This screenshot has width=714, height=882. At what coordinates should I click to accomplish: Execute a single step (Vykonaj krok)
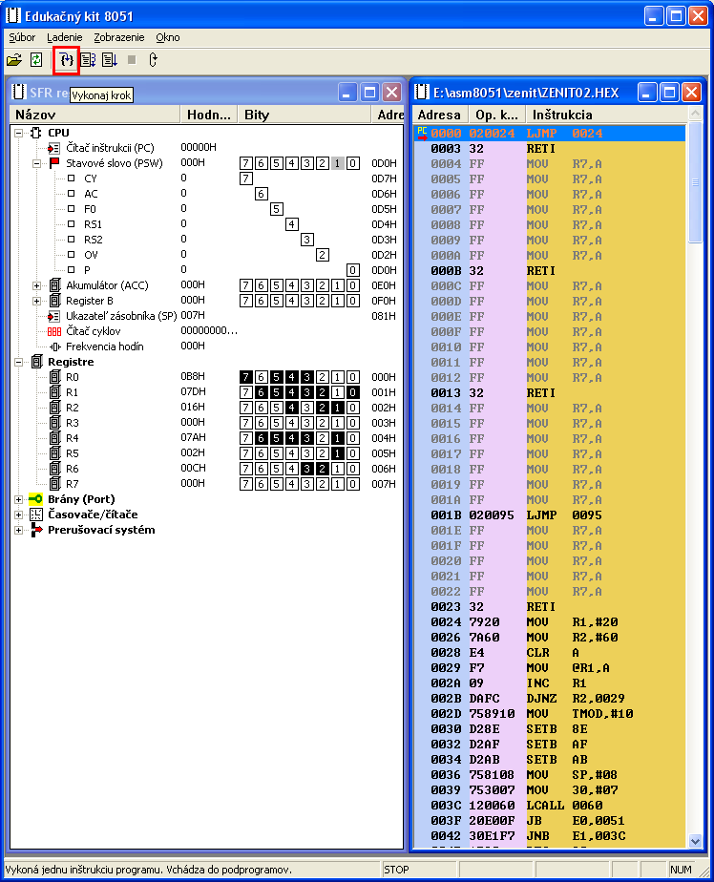[67, 59]
